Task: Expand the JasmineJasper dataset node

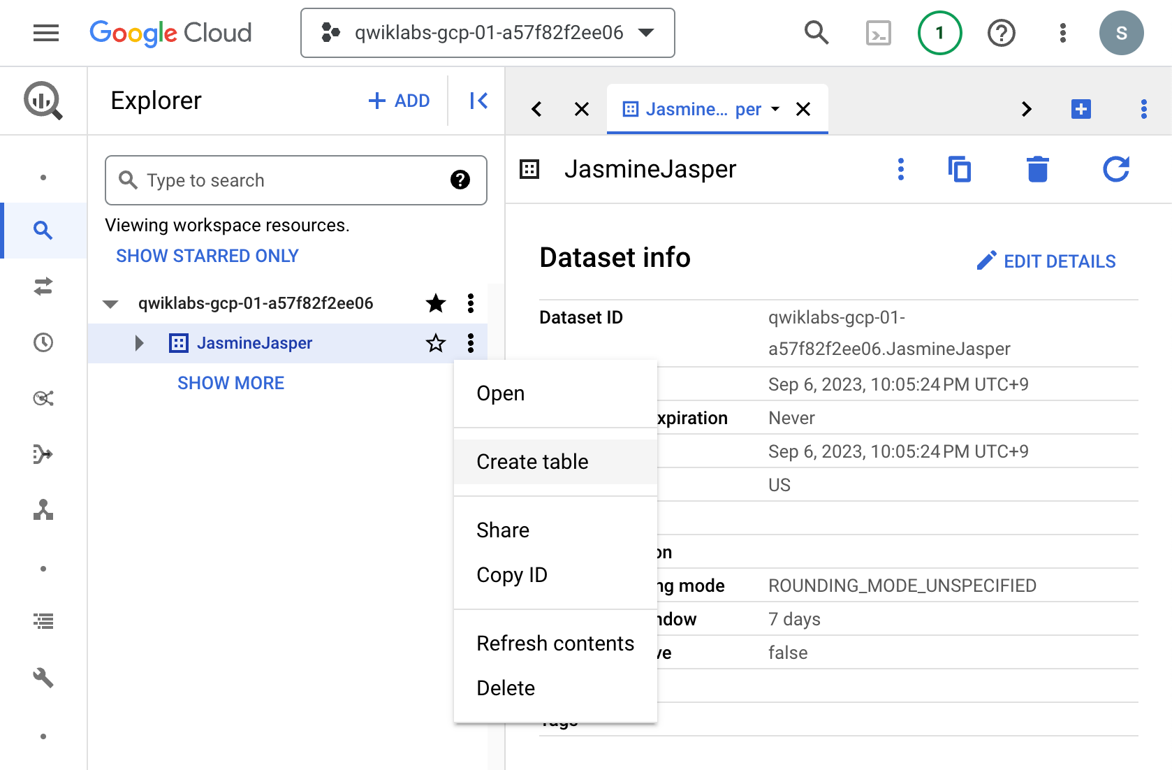Action: click(x=139, y=343)
